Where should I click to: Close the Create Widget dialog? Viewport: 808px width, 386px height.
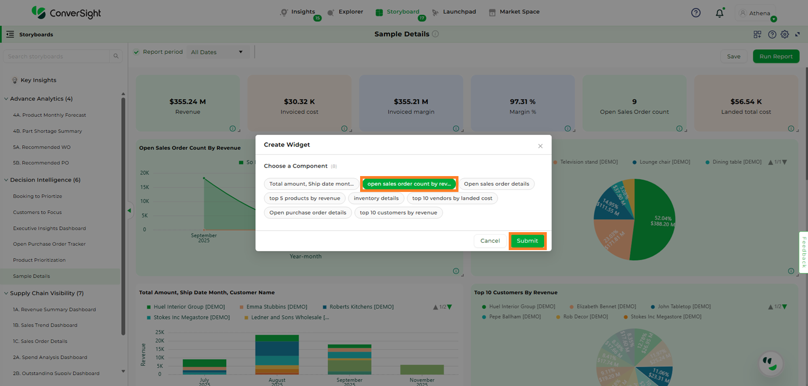point(540,146)
